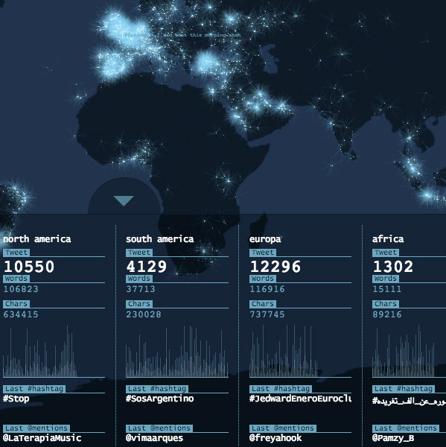Select the africa heading
The height and width of the screenshot is (447, 446).
tap(388, 239)
